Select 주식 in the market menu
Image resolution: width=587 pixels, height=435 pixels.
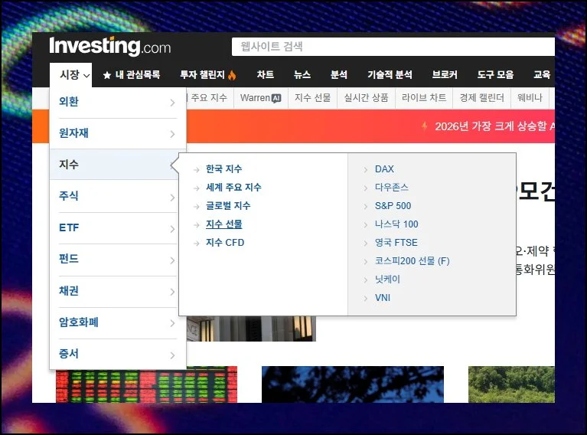click(x=69, y=197)
